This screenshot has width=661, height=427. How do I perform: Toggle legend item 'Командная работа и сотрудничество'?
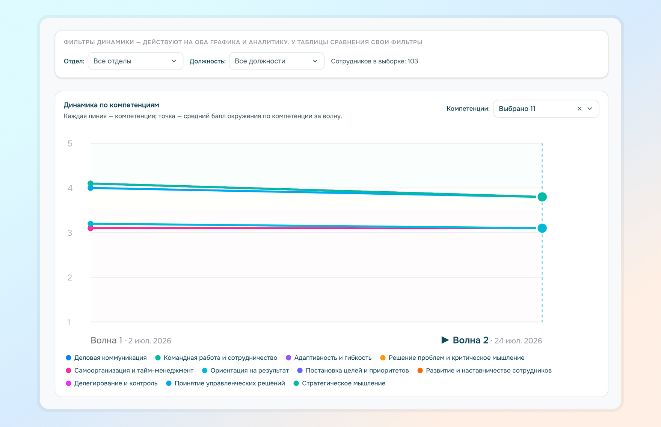click(x=216, y=357)
